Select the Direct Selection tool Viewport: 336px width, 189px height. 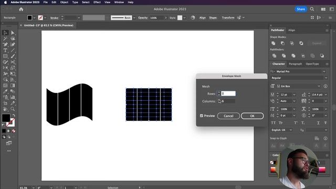click(x=13, y=33)
